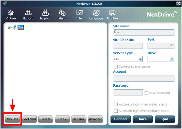Click the New Site button
Viewport: 182px width, 129px height.
click(13, 119)
